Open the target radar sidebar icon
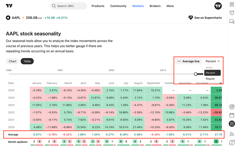The height and width of the screenshot is (147, 236). click(x=232, y=107)
